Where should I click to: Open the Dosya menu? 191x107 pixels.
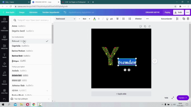coord(22,12)
